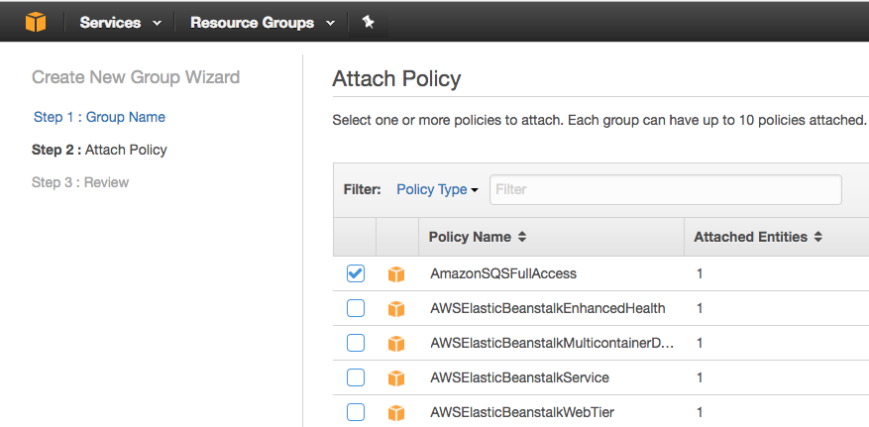
Task: Select the AWSElasticBeanstalkService policy checkbox
Action: [x=356, y=377]
